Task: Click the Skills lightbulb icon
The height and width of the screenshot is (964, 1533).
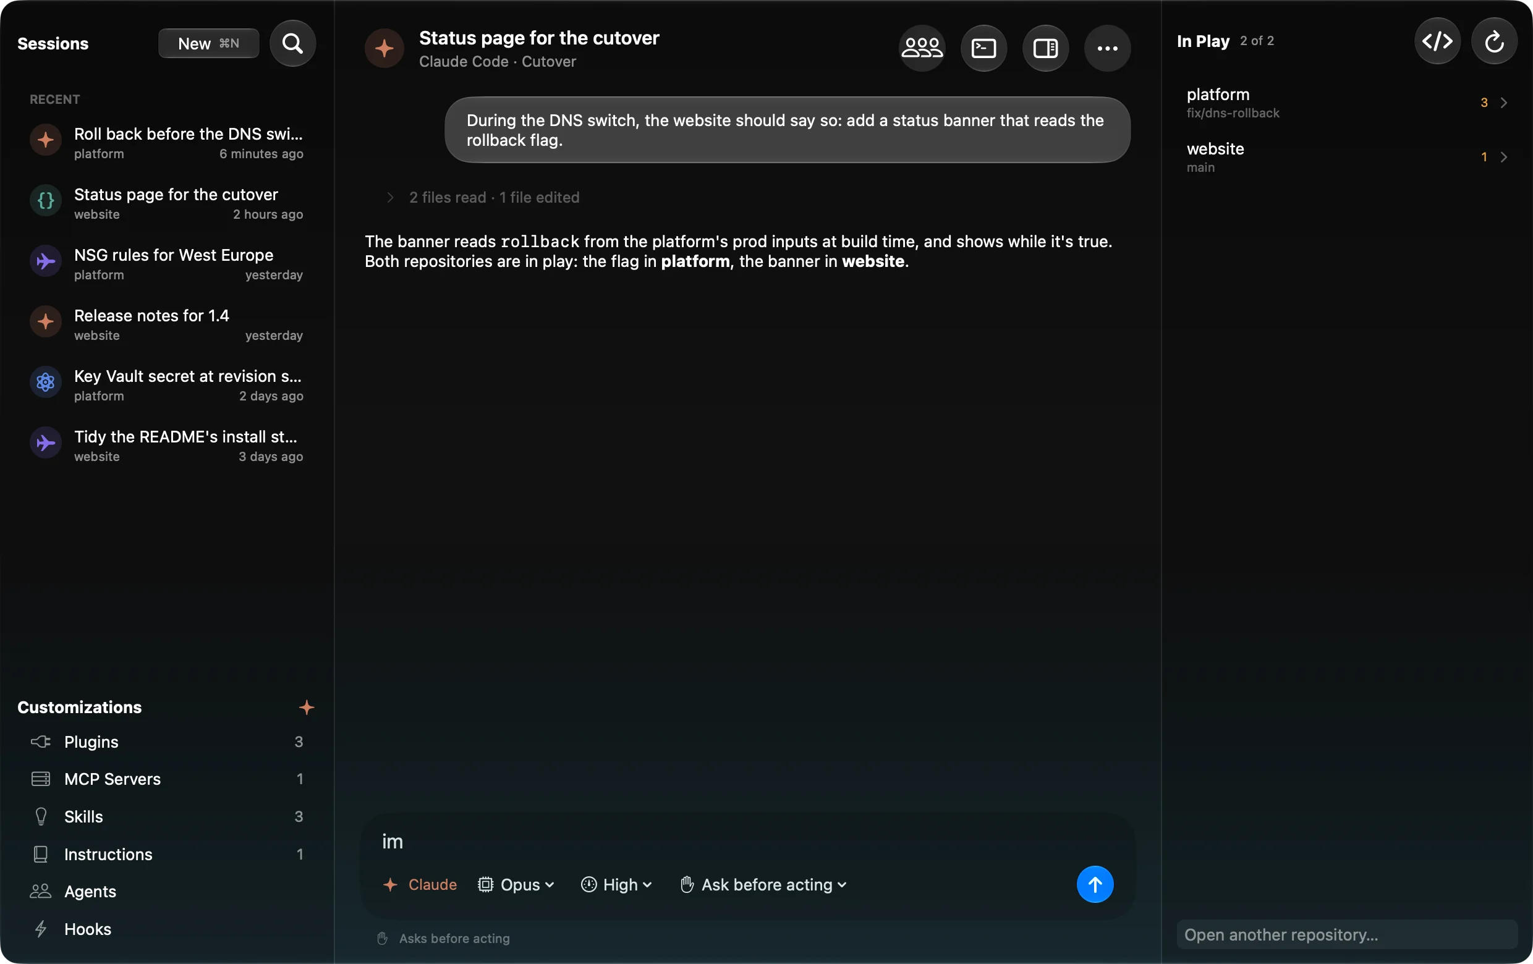Action: click(x=41, y=816)
